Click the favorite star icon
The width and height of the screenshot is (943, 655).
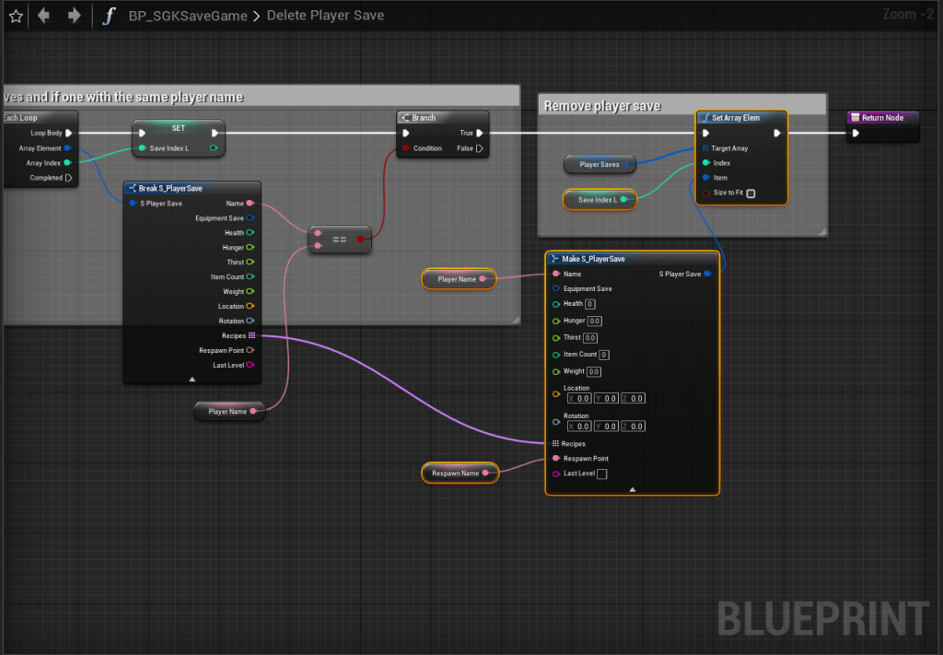16,16
